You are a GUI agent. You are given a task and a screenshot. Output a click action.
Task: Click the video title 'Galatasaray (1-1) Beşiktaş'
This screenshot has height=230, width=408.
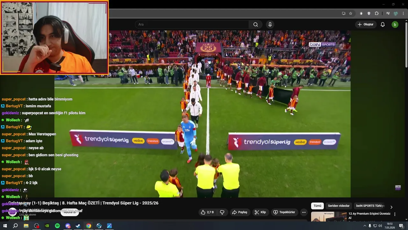pos(83,203)
